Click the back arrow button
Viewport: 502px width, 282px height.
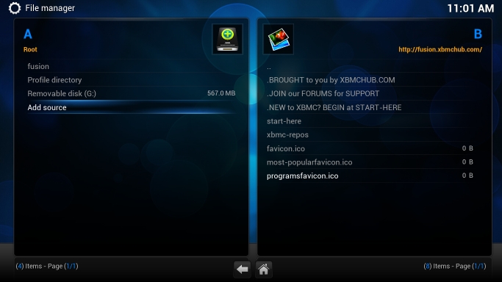point(242,270)
